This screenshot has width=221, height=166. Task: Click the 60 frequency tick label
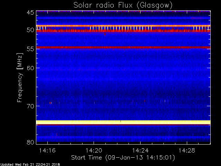pos(30,68)
